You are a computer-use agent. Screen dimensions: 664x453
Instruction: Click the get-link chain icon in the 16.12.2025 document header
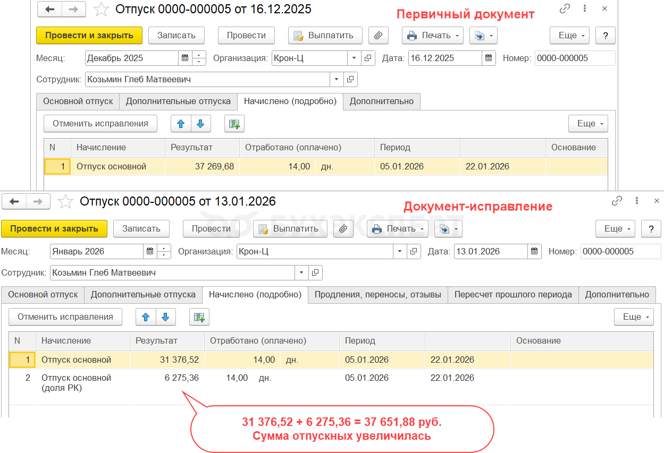pos(565,9)
